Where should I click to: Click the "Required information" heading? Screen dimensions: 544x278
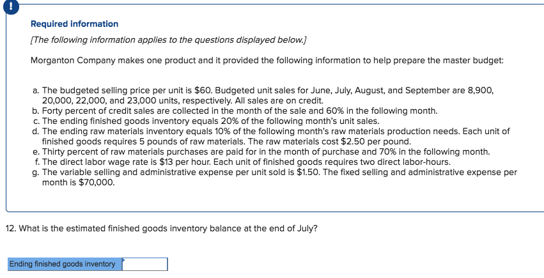[74, 24]
